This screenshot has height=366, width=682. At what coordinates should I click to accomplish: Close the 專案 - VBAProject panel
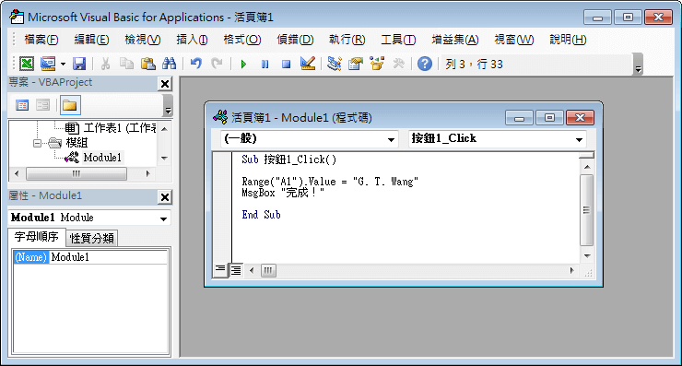pos(165,84)
